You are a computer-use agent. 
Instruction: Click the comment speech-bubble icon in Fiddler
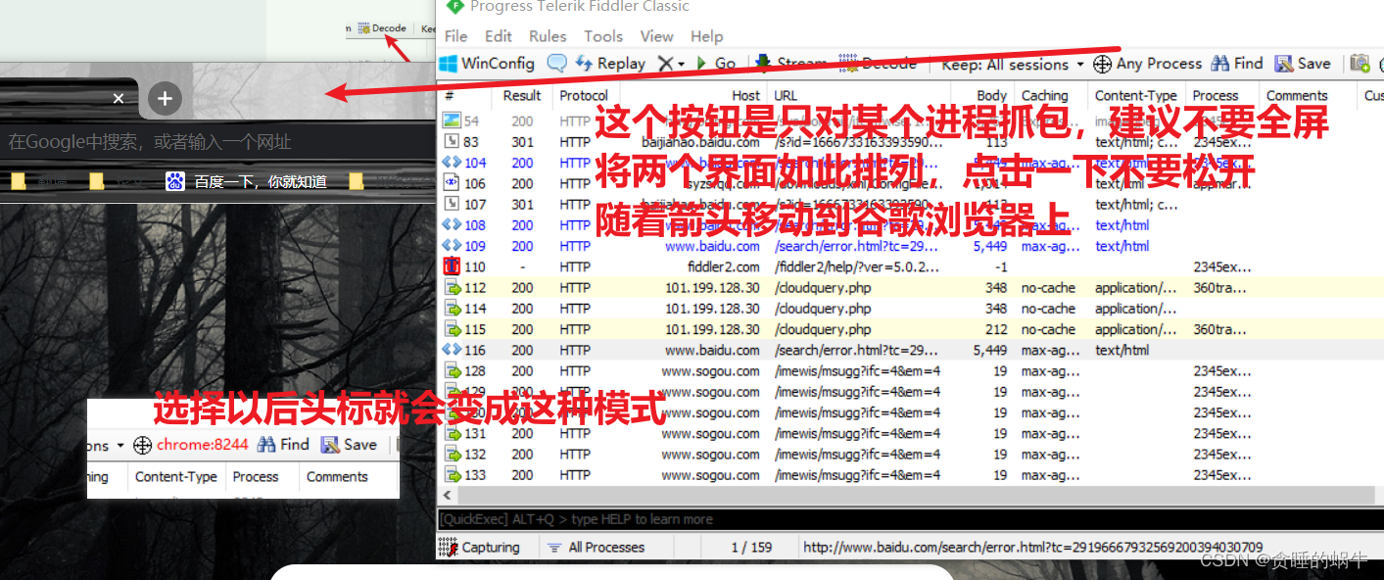(x=556, y=64)
